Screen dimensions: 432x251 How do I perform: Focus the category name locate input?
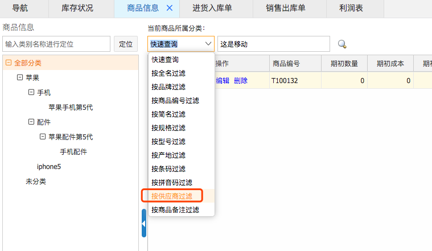tap(56, 44)
